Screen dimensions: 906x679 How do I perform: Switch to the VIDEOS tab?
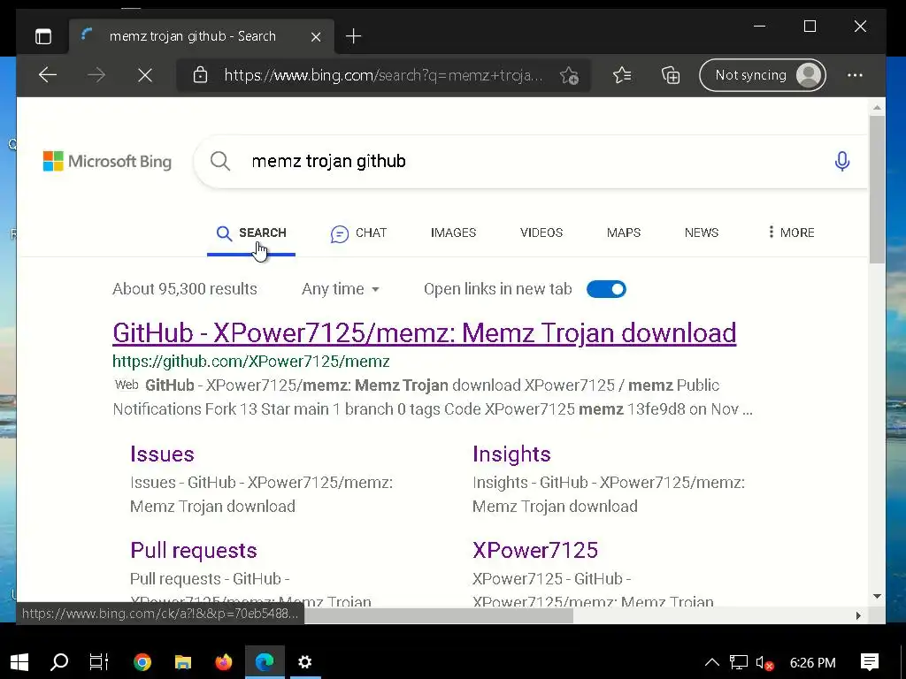(x=541, y=233)
